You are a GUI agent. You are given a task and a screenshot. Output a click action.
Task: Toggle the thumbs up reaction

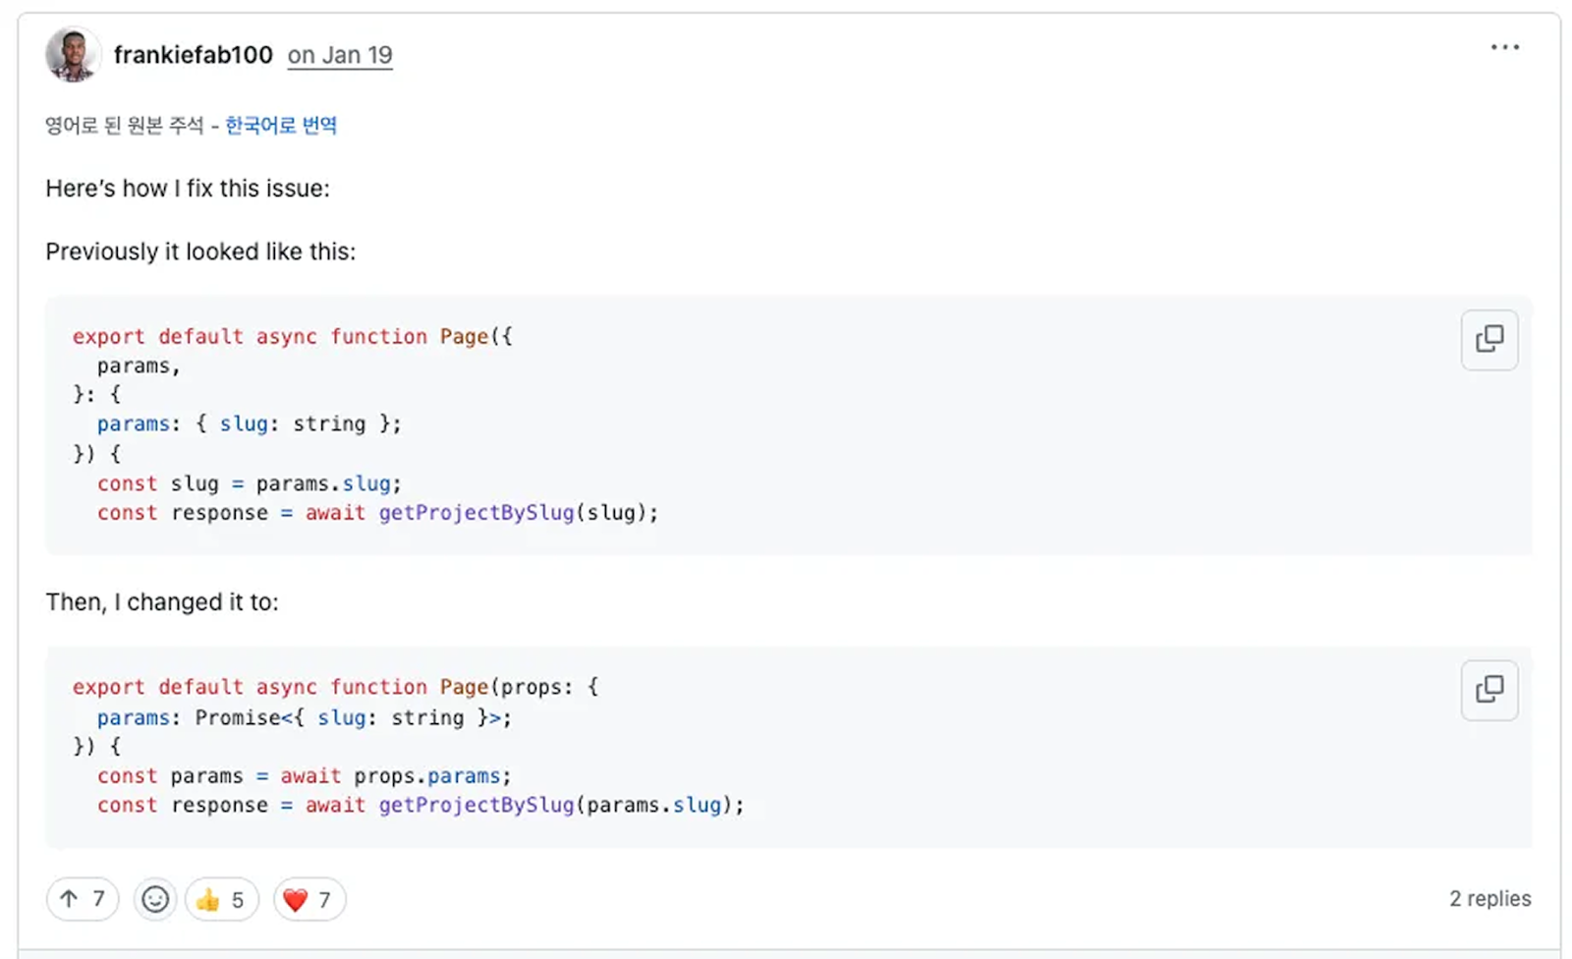pos(221,899)
